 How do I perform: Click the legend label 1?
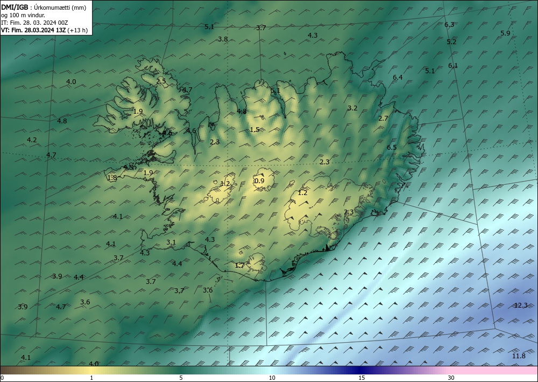(91, 378)
